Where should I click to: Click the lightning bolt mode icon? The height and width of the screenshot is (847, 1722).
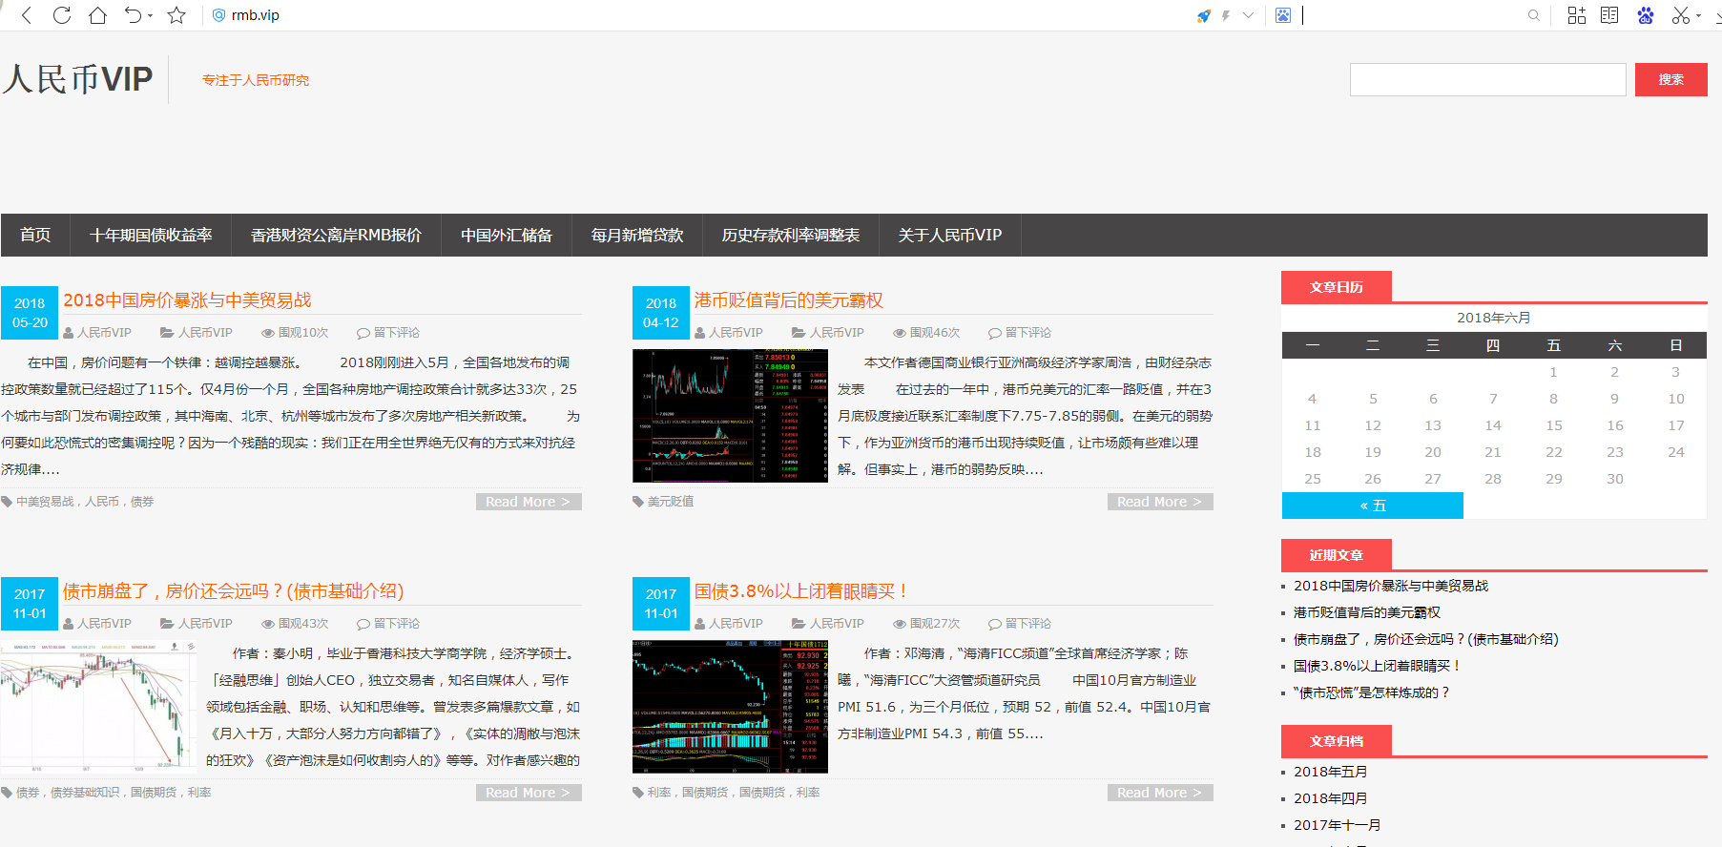tap(1226, 15)
